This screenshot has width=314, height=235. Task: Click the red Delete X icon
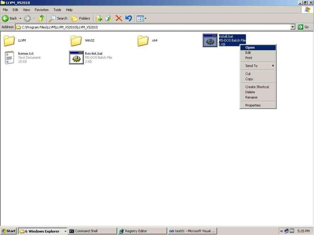(119, 18)
